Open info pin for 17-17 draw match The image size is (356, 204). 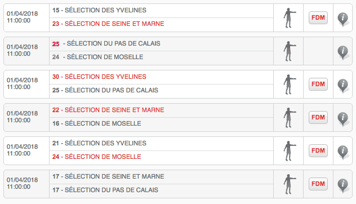(343, 185)
